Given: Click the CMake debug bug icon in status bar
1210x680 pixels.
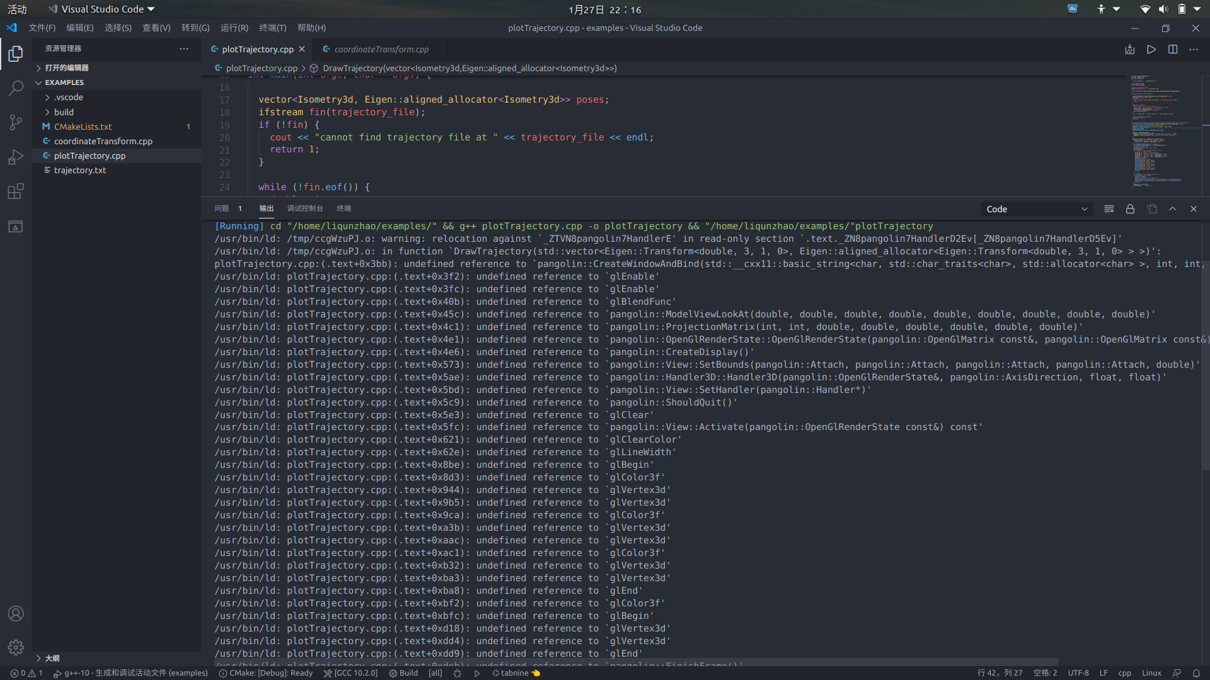Looking at the screenshot, I should [x=458, y=673].
